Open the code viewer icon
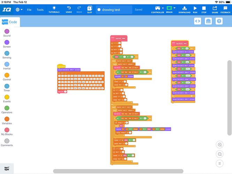 (x=198, y=21)
